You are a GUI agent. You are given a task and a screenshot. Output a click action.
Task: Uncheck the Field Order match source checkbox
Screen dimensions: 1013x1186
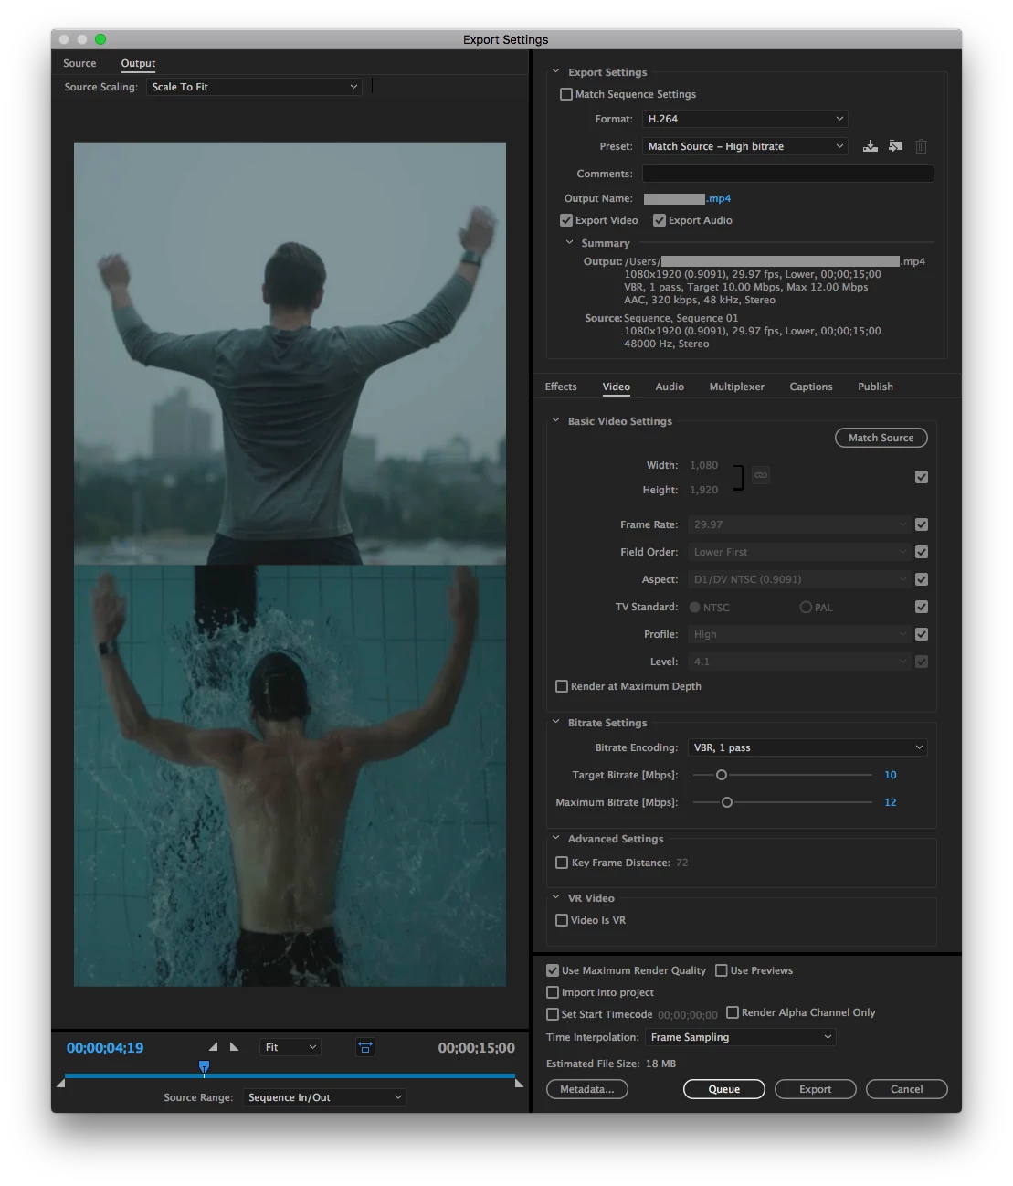coord(922,552)
